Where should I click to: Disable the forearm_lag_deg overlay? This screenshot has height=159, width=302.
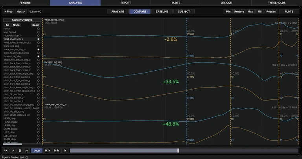tap(38, 56)
